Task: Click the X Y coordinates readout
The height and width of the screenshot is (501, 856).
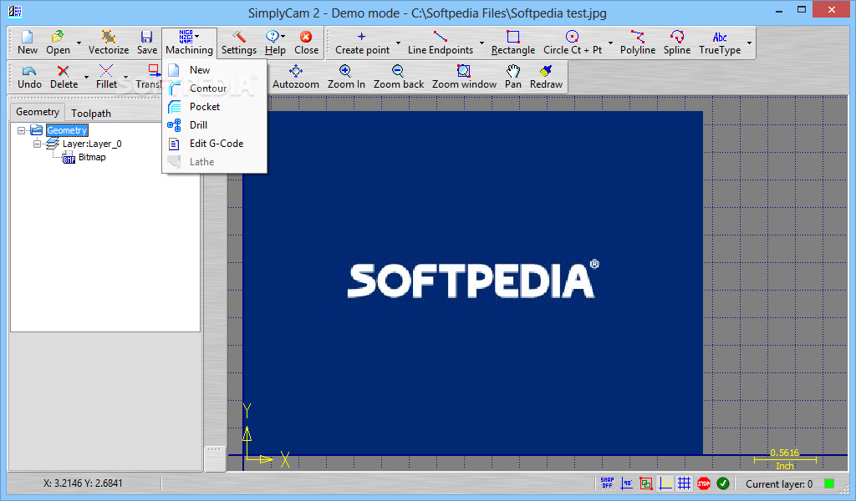Action: (x=83, y=483)
